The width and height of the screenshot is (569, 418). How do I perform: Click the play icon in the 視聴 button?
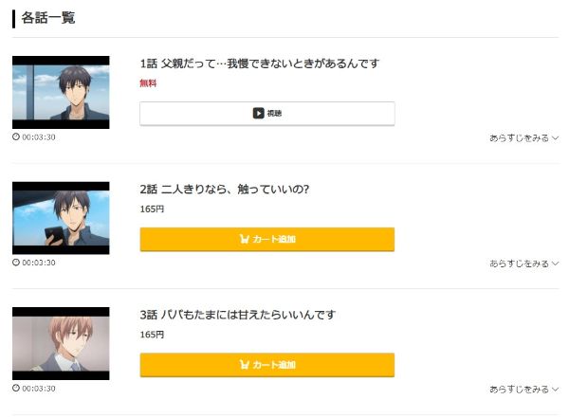click(258, 114)
